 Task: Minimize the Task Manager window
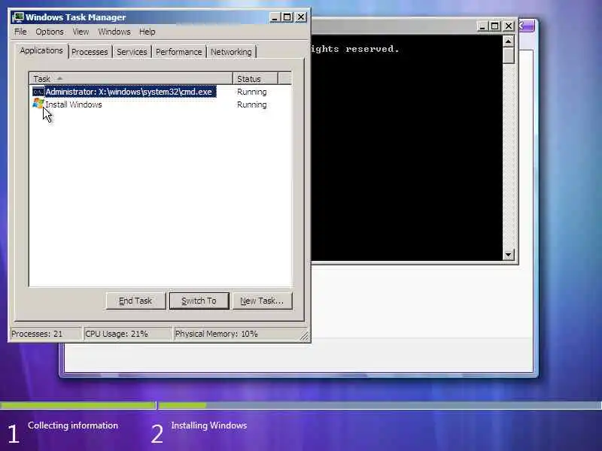[x=274, y=17]
